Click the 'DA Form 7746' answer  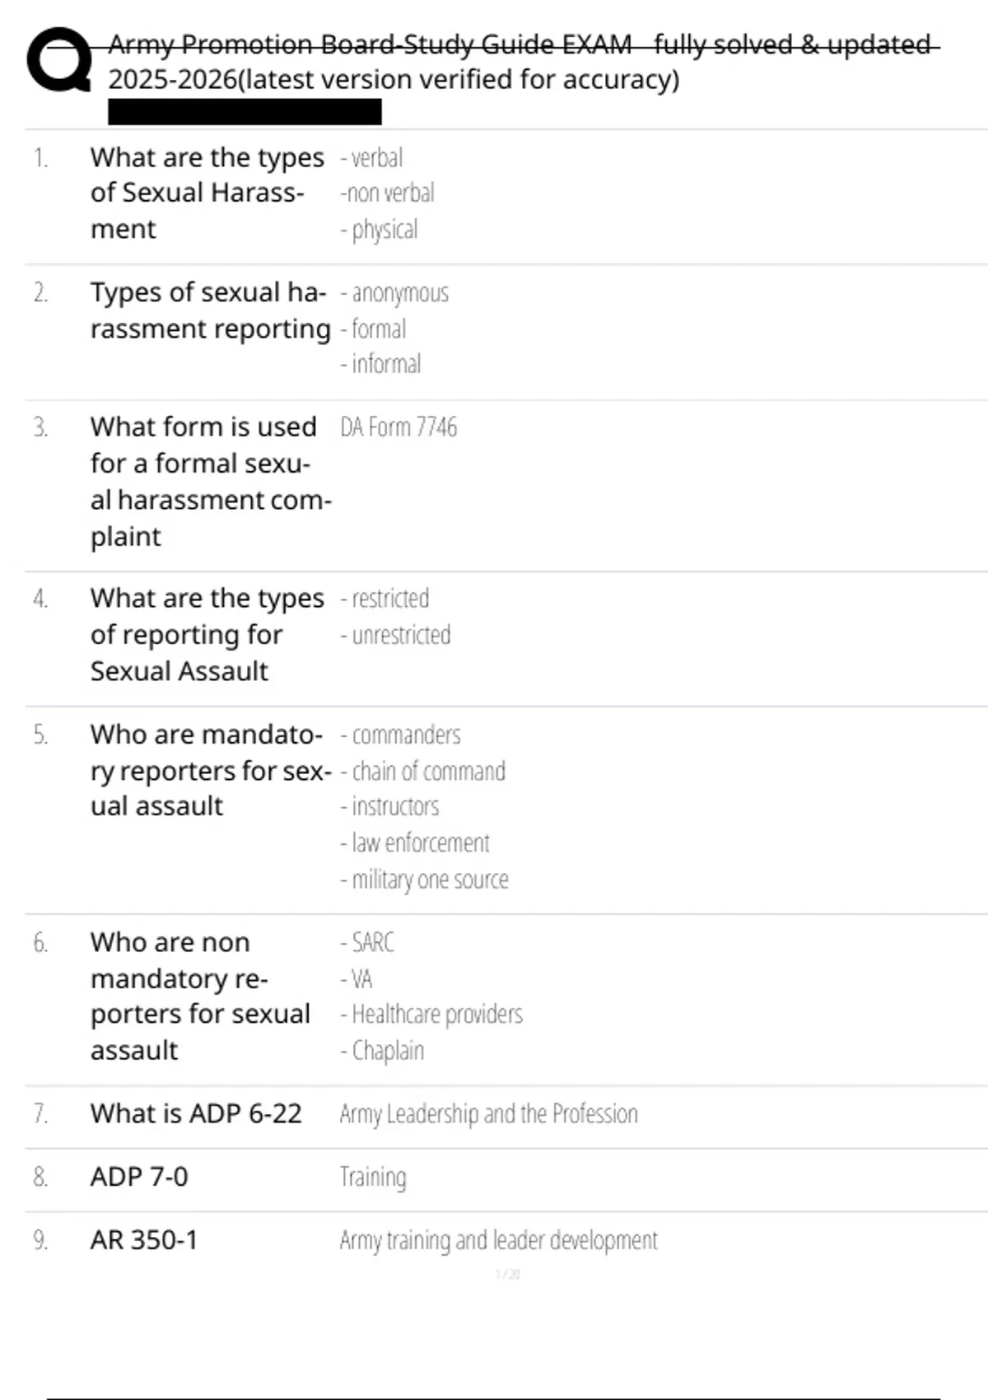[398, 427]
